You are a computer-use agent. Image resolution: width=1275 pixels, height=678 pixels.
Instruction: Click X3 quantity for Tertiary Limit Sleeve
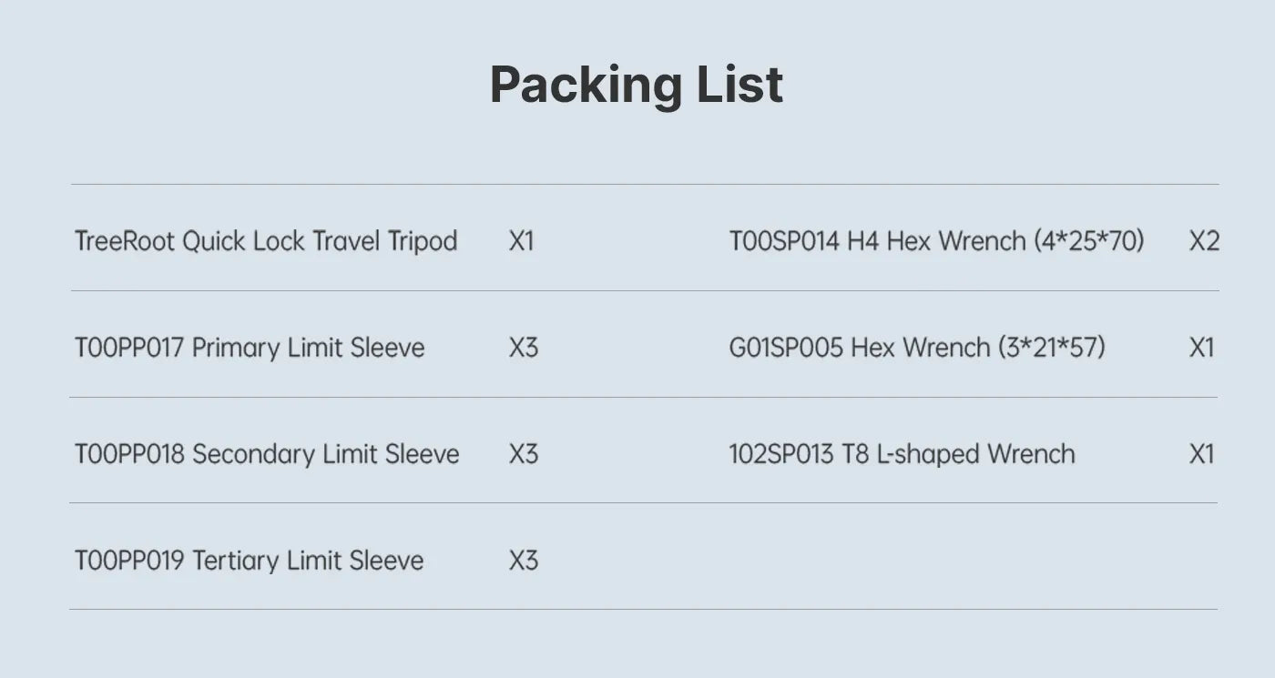click(523, 561)
